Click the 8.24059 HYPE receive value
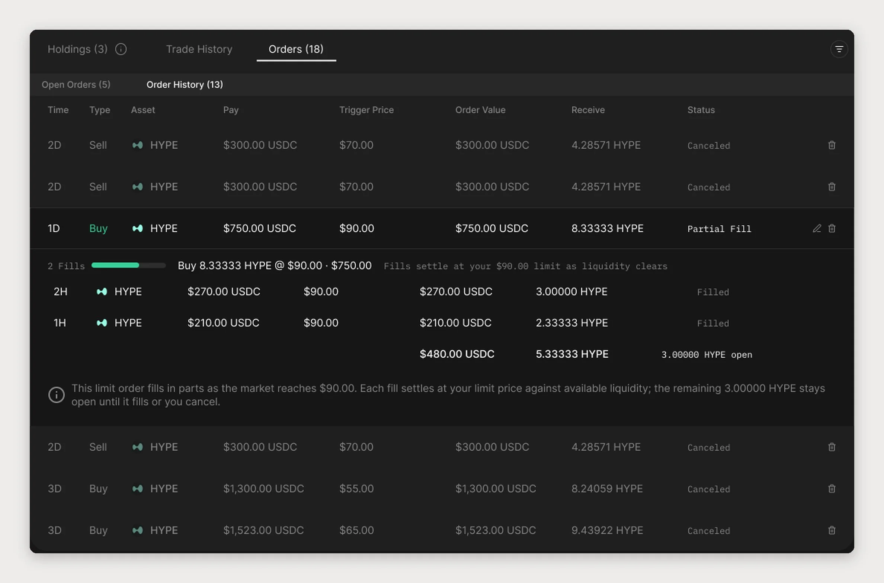This screenshot has height=583, width=884. (607, 489)
